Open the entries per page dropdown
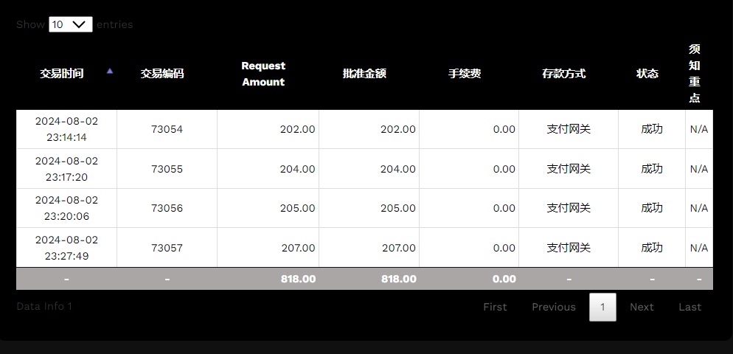This screenshot has height=354, width=733. click(71, 24)
